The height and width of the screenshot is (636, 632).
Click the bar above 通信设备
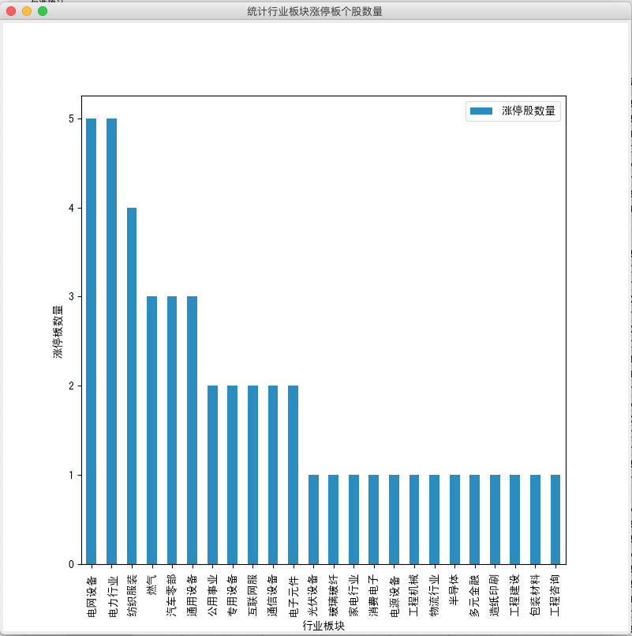coord(273,475)
